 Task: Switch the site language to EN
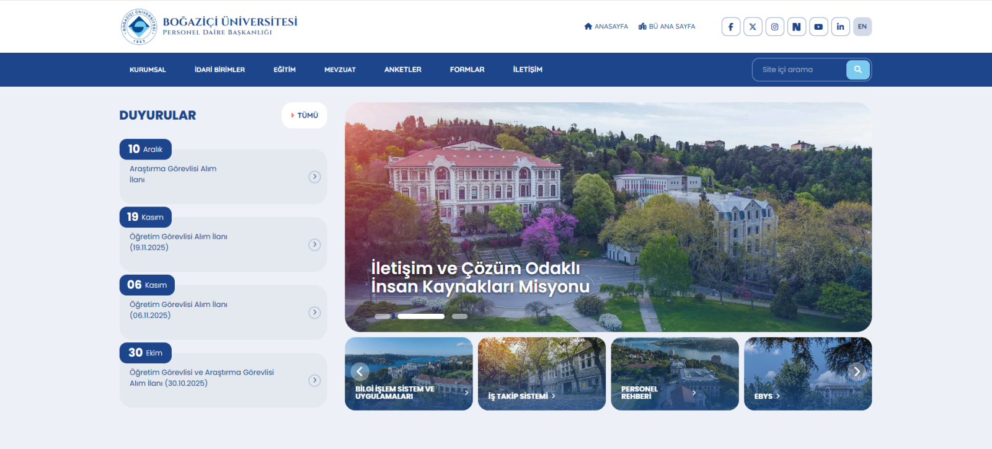[x=862, y=27]
